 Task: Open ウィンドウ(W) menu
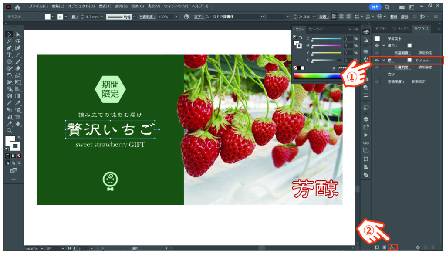tap(176, 6)
